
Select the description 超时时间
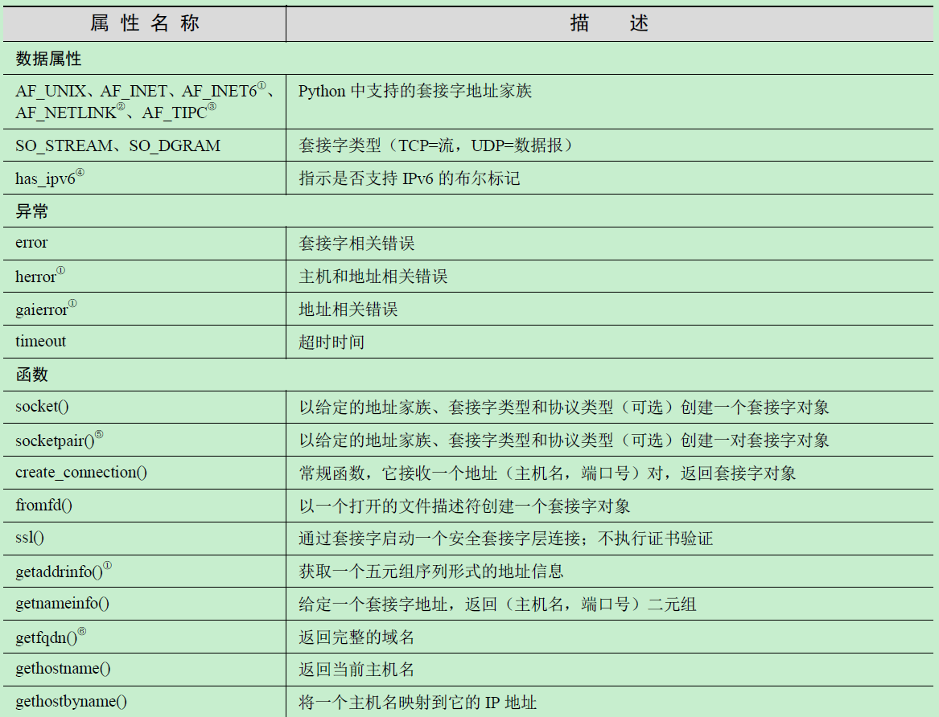click(x=332, y=342)
